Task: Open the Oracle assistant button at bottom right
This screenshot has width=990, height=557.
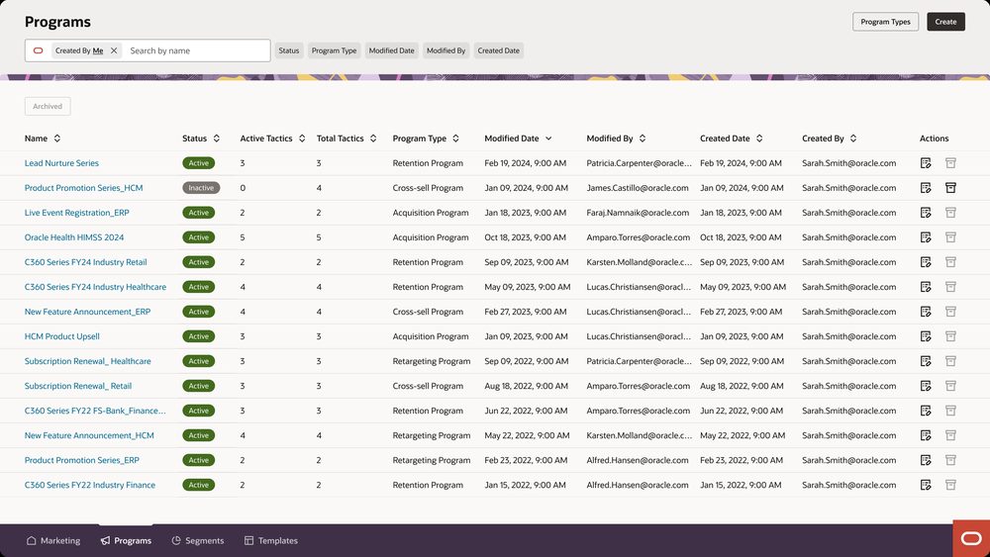Action: pos(971,538)
